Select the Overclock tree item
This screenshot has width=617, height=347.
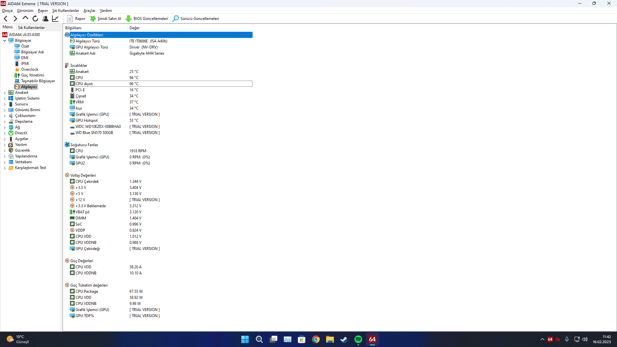point(30,69)
